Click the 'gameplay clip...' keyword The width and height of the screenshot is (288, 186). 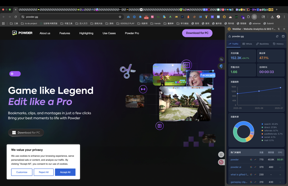tap(239, 182)
